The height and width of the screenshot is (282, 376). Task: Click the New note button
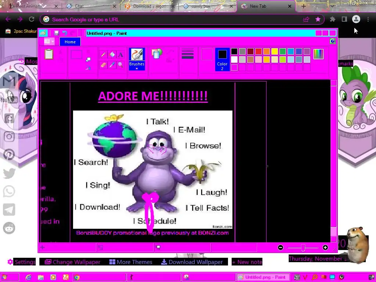click(x=247, y=262)
